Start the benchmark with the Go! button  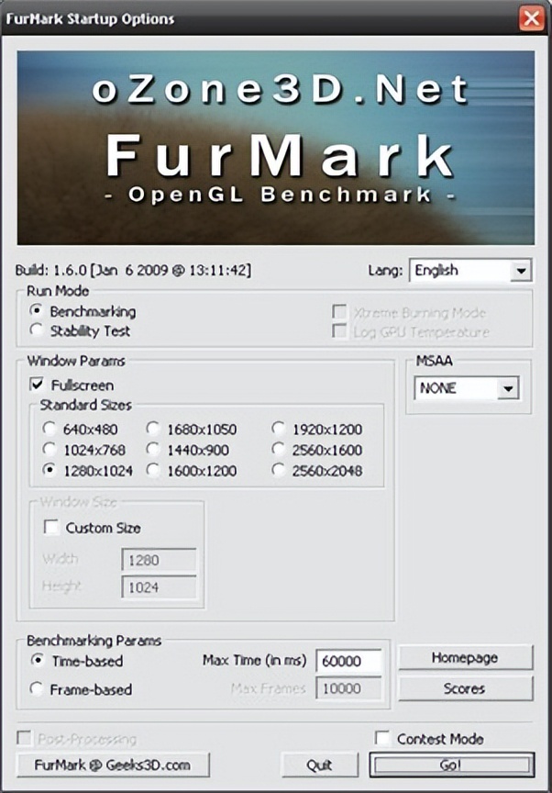[x=451, y=765]
